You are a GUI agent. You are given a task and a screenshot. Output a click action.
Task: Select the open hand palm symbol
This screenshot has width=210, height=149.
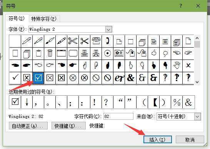(177, 66)
